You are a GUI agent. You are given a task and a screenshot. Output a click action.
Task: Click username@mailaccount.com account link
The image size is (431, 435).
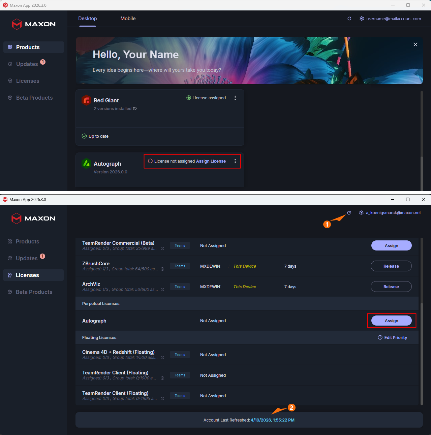coord(394,19)
